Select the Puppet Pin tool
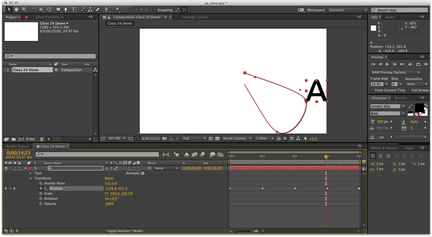Screen dimensions: 432x237 [118, 10]
